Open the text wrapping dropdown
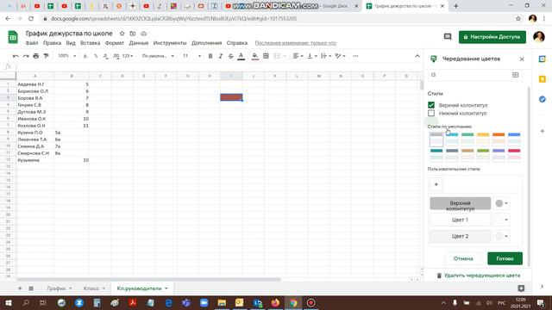The width and height of the screenshot is (552, 310). pyautogui.click(x=326, y=56)
